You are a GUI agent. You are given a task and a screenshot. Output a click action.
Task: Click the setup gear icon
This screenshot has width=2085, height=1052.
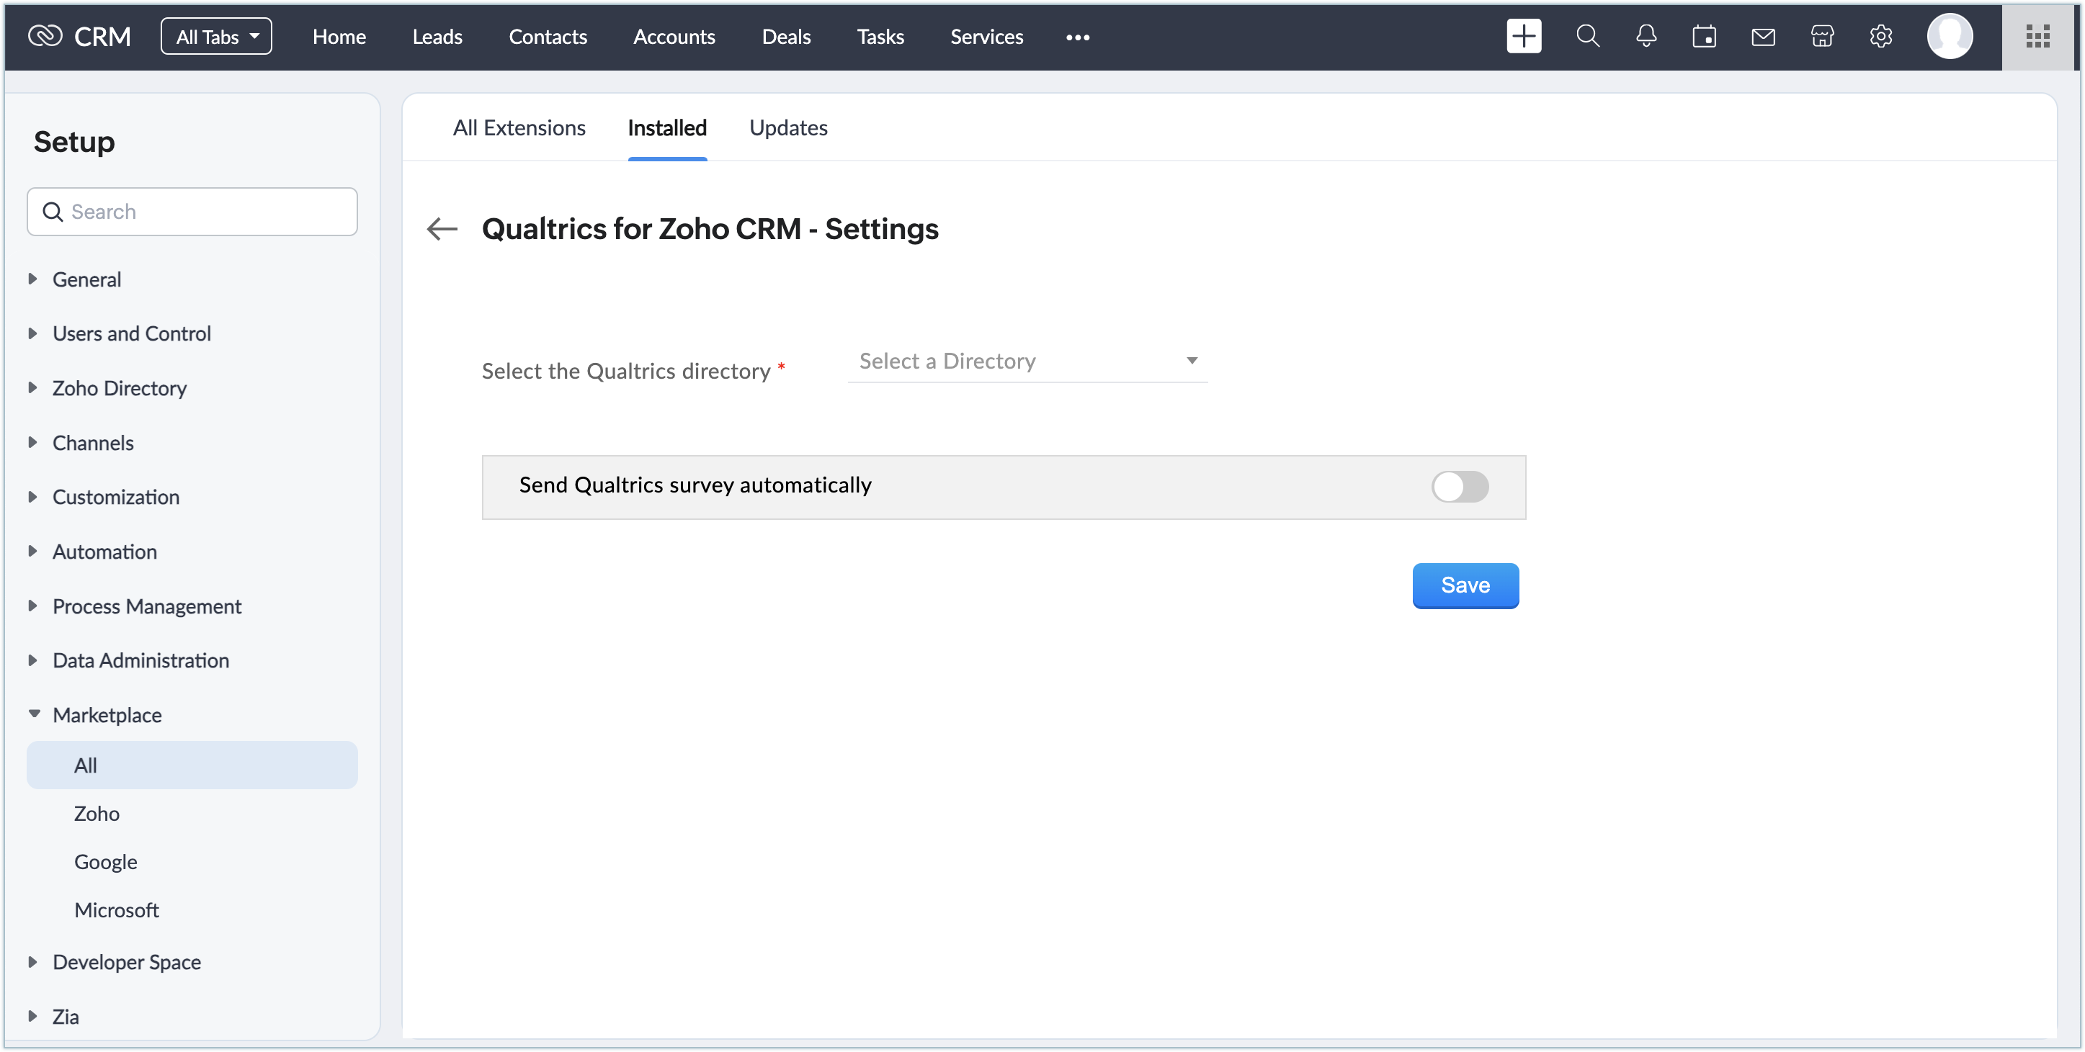[1881, 37]
